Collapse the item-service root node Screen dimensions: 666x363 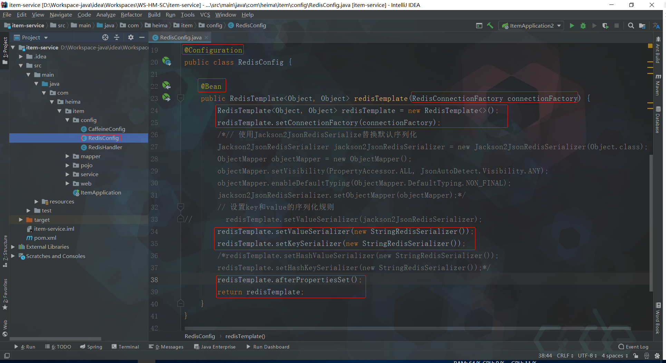13,47
